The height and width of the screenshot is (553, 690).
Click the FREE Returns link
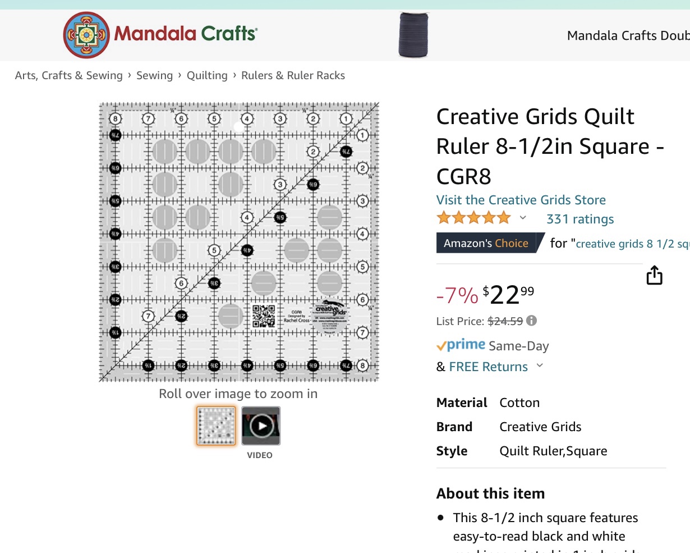pyautogui.click(x=488, y=367)
